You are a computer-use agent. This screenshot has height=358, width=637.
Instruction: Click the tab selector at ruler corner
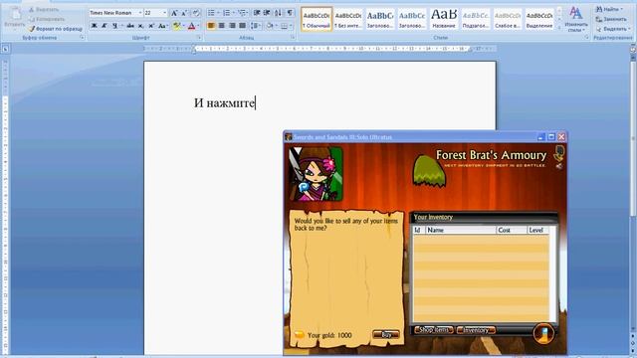pyautogui.click(x=5, y=49)
